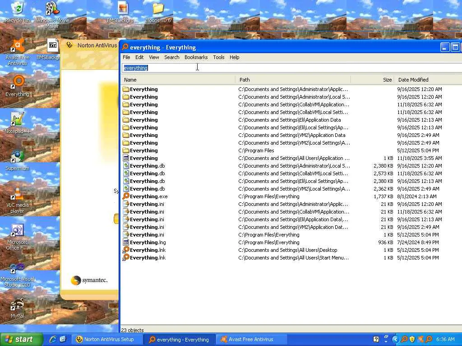The image size is (462, 346).
Task: Select the Avast Free Antivirus desktop icon
Action: click(18, 52)
